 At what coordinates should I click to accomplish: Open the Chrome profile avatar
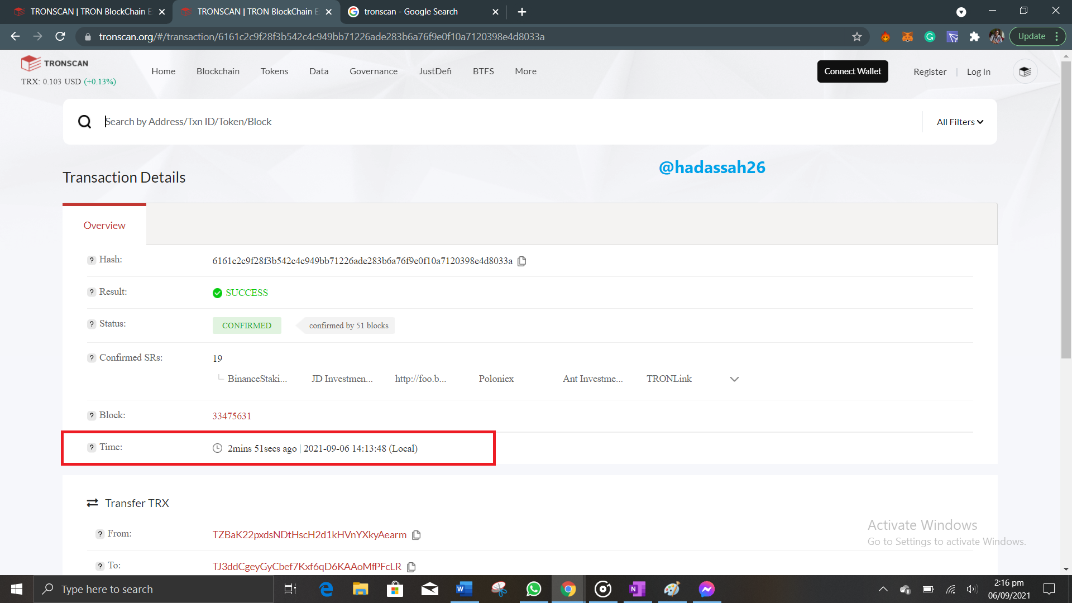[997, 37]
